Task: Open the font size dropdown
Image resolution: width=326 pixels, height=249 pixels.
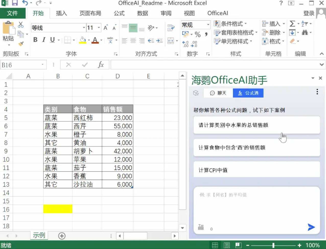Action: tap(99, 27)
